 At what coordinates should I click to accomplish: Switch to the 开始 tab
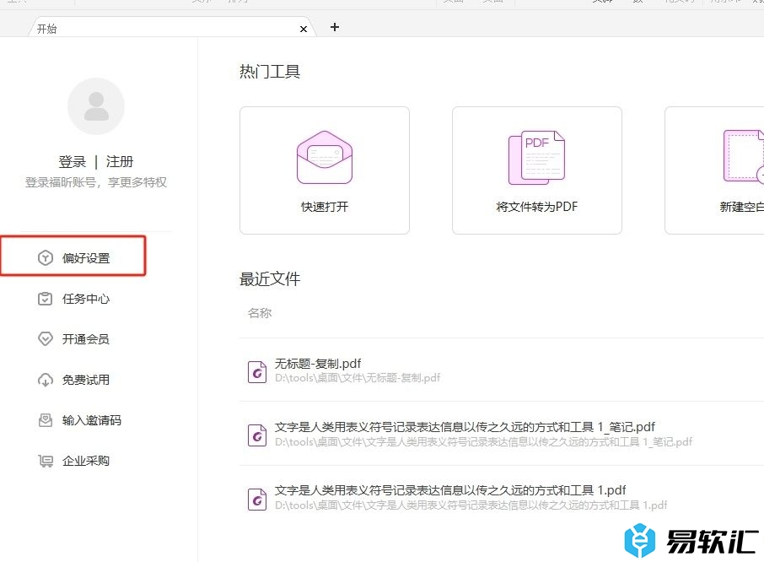(x=173, y=29)
